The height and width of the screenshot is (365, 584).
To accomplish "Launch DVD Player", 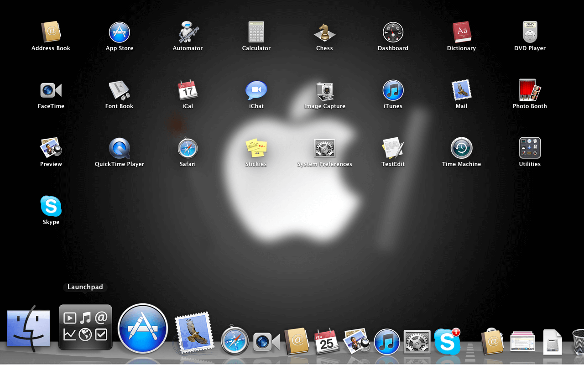I will [x=530, y=32].
